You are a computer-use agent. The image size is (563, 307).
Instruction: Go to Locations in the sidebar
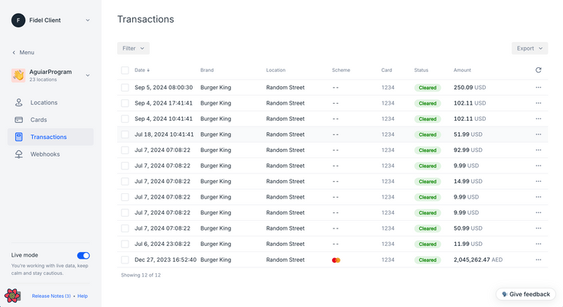pyautogui.click(x=50, y=102)
